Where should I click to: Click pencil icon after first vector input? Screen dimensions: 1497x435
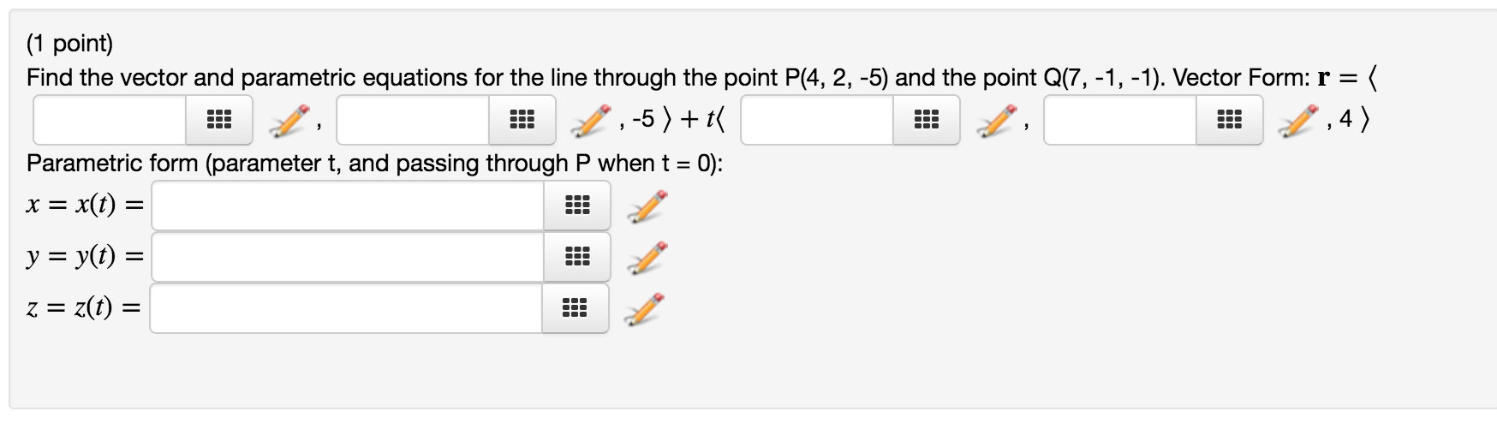click(x=289, y=121)
